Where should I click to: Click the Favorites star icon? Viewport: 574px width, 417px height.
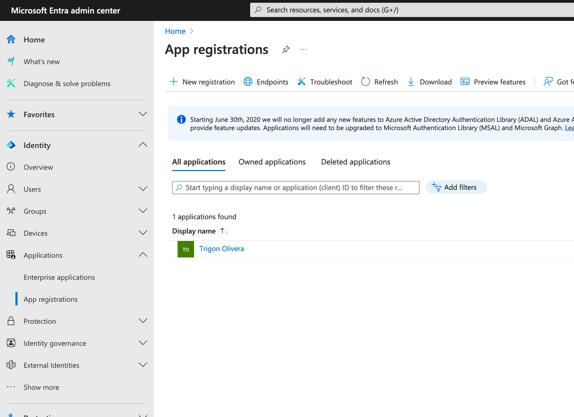(11, 114)
